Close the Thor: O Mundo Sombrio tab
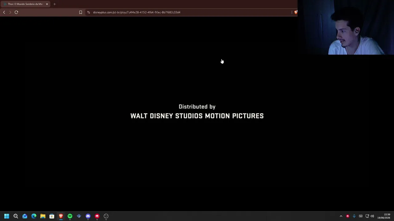The width and height of the screenshot is (394, 221). coord(47,4)
